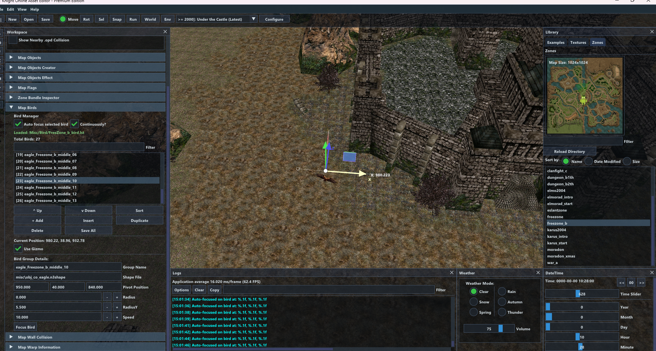Image resolution: width=656 pixels, height=351 pixels.
Task: Click the previous time step button
Action: coord(621,283)
